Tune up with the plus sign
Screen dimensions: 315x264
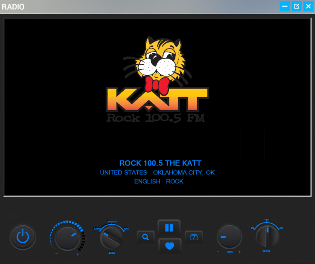coord(240,252)
